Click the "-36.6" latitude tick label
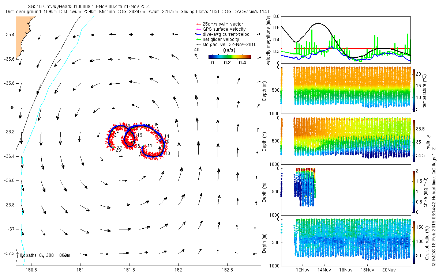The image size is (439, 274). (8, 180)
